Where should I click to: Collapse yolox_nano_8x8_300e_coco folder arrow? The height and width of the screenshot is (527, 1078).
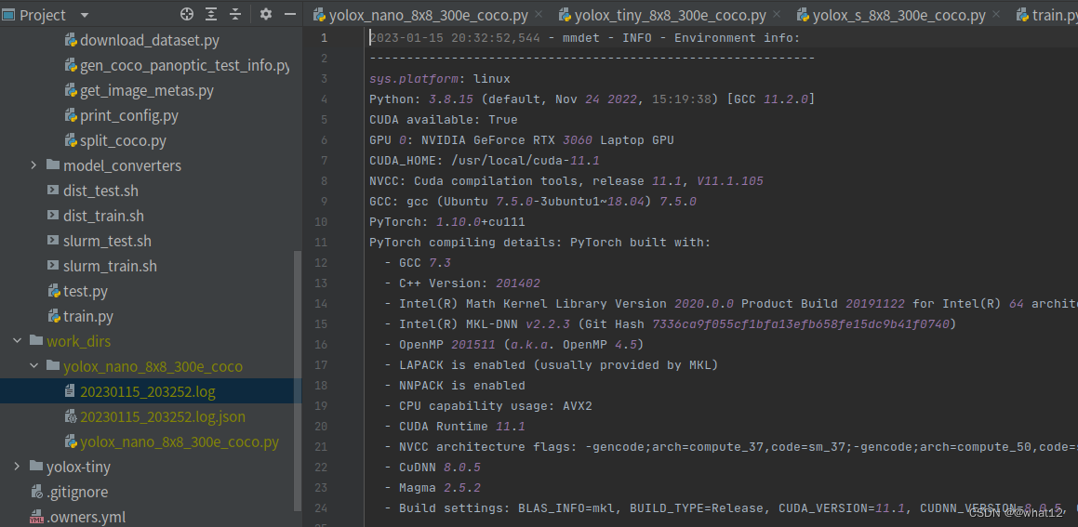pyautogui.click(x=33, y=366)
